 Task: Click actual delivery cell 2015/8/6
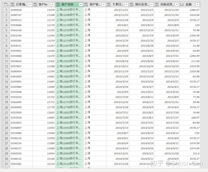pyautogui.click(x=167, y=97)
